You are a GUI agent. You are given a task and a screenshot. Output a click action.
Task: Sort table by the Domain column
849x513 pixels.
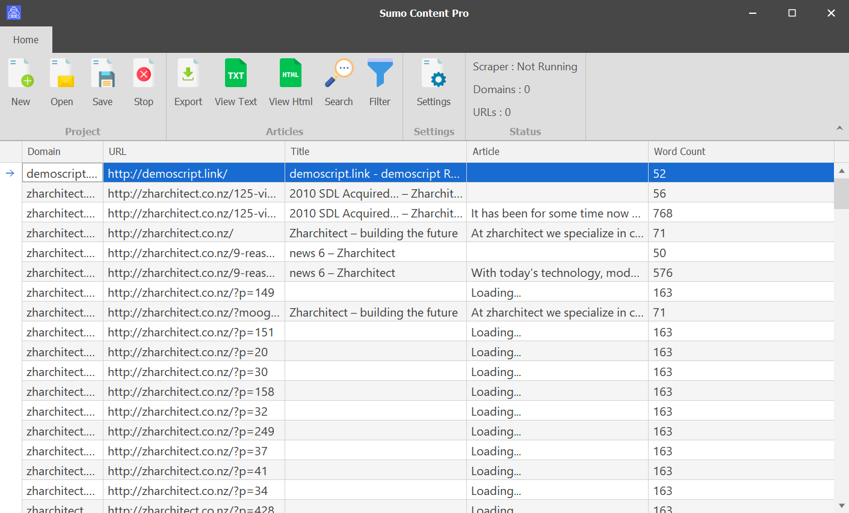pos(63,151)
